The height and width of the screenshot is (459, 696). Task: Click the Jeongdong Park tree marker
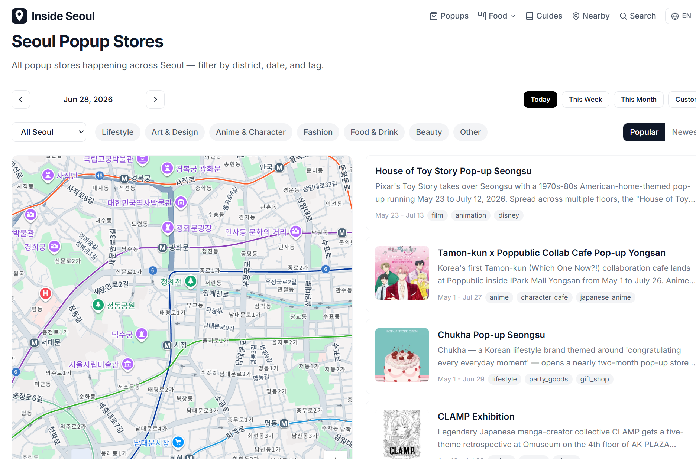(x=98, y=305)
